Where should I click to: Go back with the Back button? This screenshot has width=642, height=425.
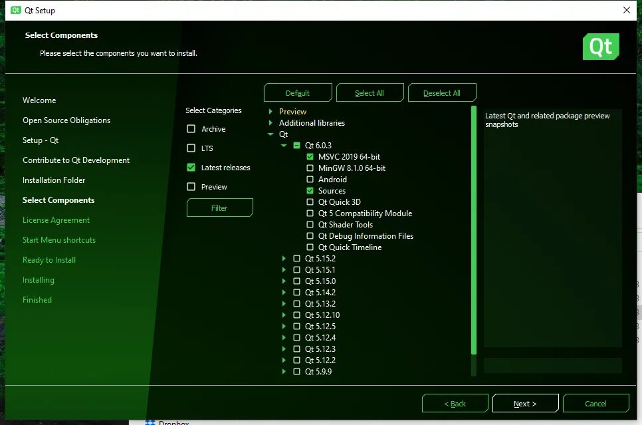coord(455,404)
